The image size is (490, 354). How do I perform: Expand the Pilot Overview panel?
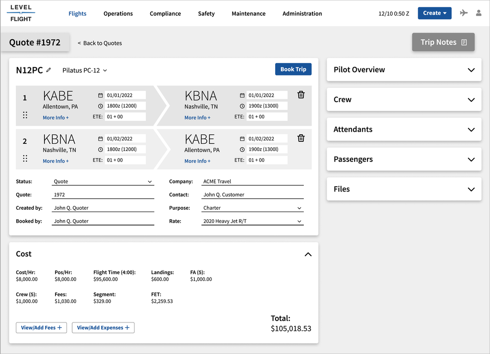click(404, 70)
